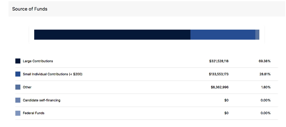This screenshot has height=127, width=286.
Task: Click the $133,553,173 amount
Action: click(219, 74)
